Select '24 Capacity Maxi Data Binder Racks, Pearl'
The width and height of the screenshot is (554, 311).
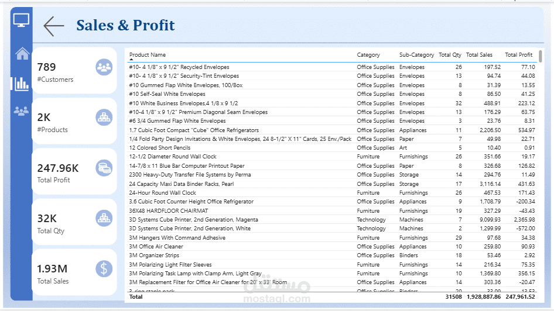click(332, 184)
